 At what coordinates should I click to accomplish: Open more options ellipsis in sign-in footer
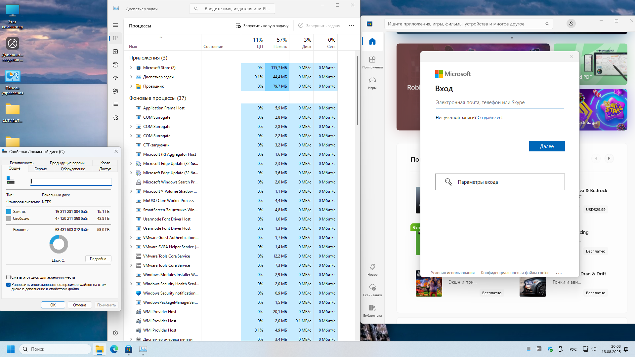click(559, 273)
